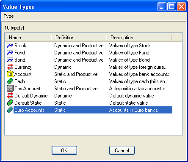
Task: Click 'Values of type Bond' description
Action: 130,60
